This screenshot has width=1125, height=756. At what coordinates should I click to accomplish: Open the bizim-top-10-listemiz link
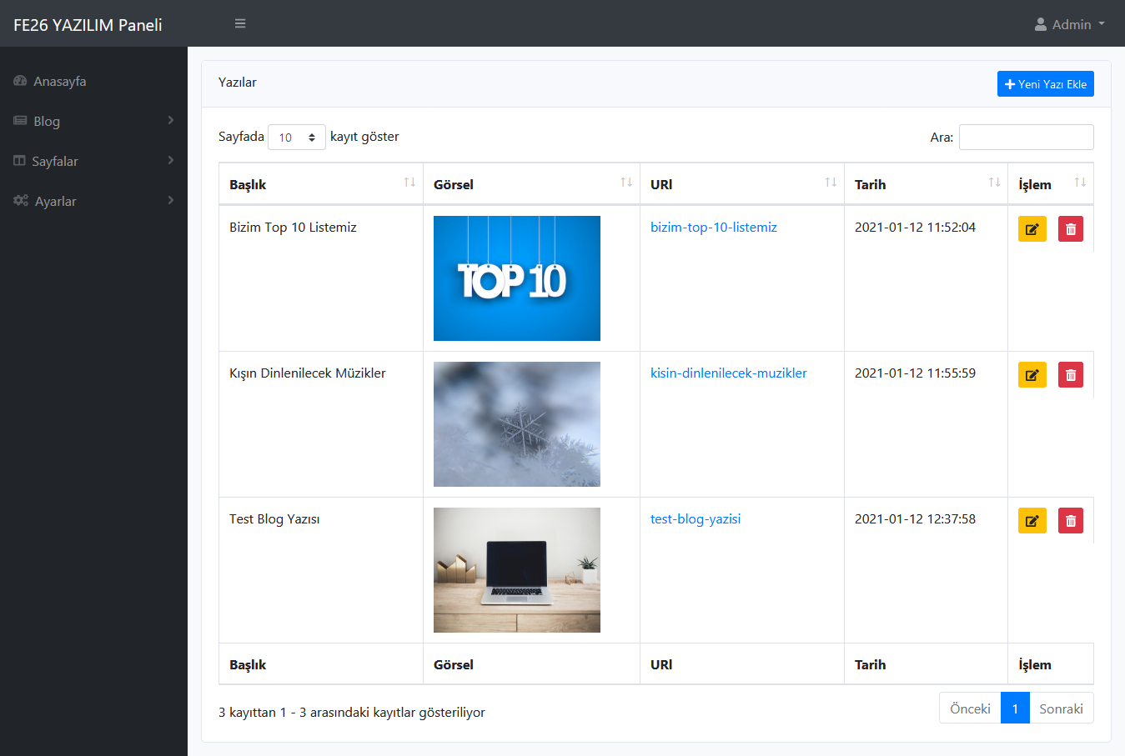point(714,227)
